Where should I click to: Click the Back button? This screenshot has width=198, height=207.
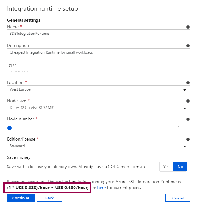tap(49, 198)
